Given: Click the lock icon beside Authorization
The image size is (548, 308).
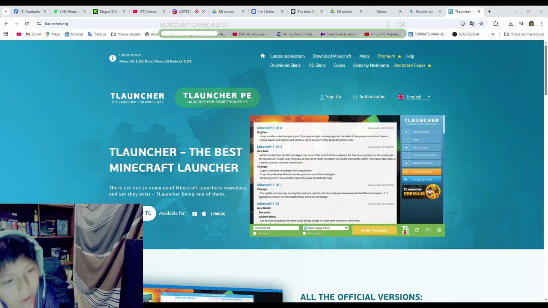Looking at the screenshot, I should (x=355, y=97).
